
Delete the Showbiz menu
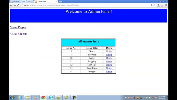click(x=109, y=55)
